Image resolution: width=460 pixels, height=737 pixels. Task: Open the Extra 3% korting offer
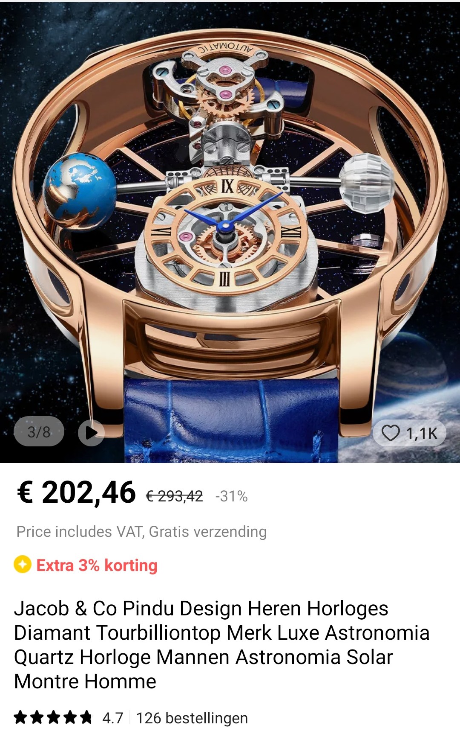[x=97, y=565]
